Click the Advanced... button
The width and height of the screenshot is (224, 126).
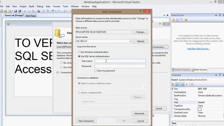pos(140,113)
